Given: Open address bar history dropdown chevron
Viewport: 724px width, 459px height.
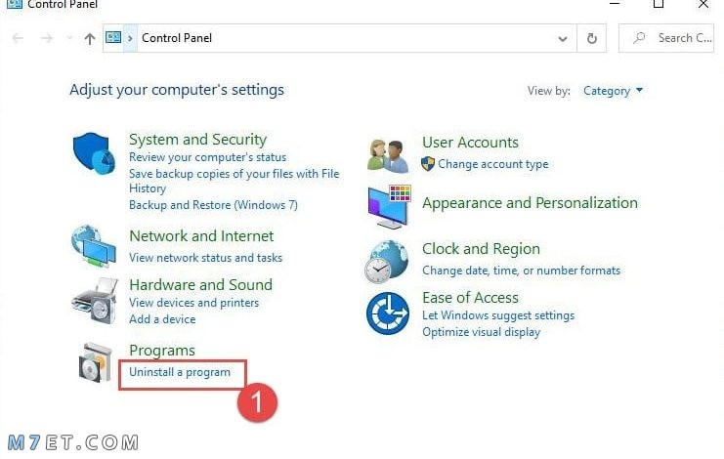Looking at the screenshot, I should point(563,39).
